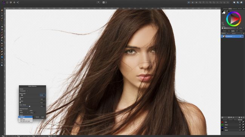Toggle visibility eye of the Green channel
The width and height of the screenshot is (245, 137).
tap(240, 125)
